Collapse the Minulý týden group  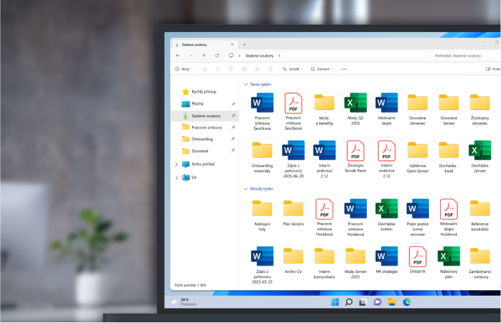tap(245, 188)
